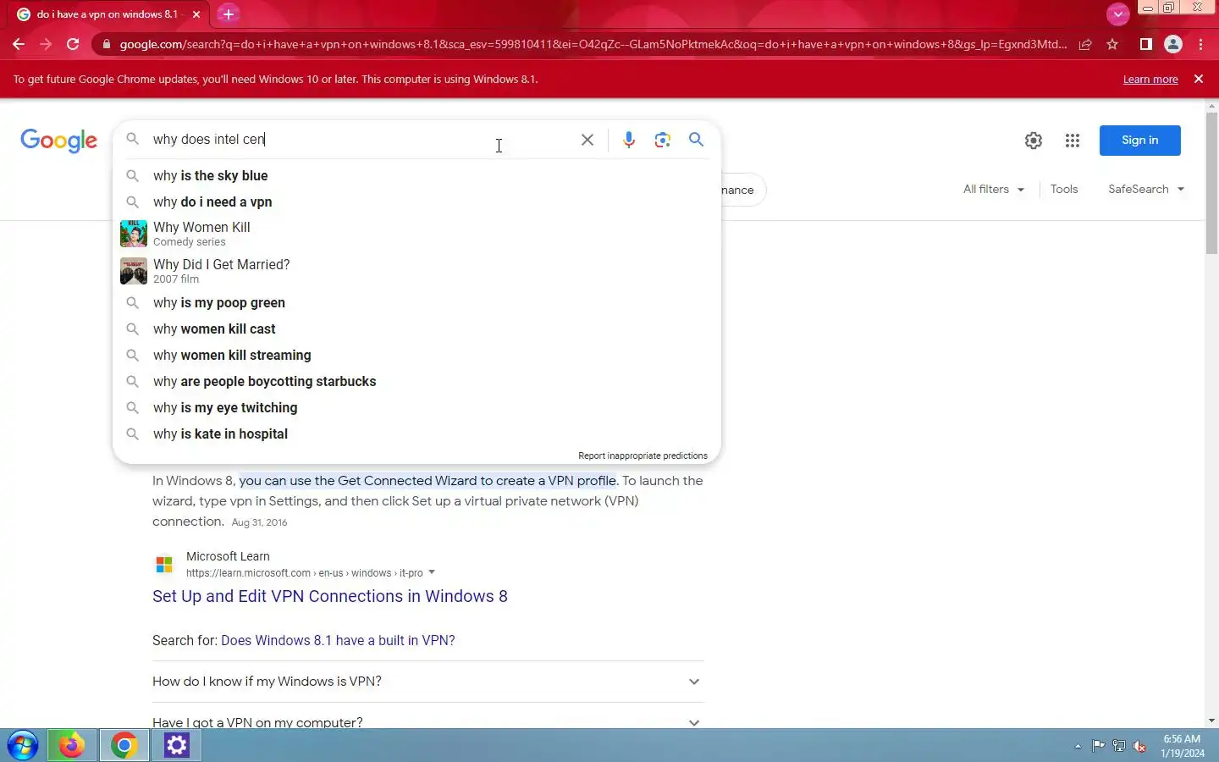Open Microsoft Learn result options arrow

pyautogui.click(x=432, y=572)
